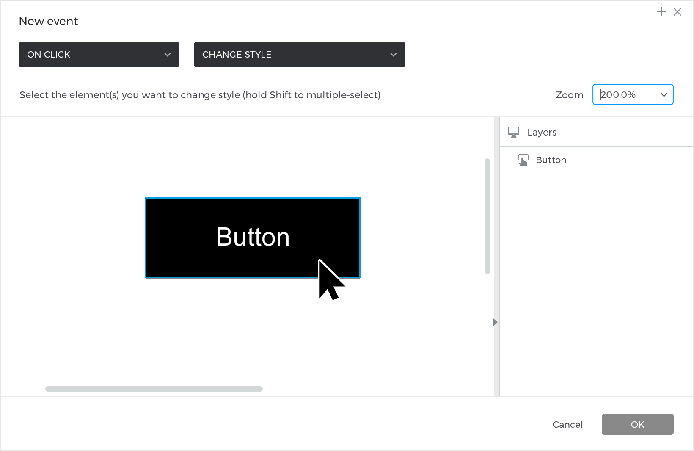This screenshot has width=694, height=451.
Task: Open the Zoom percentage dropdown arrow
Action: click(664, 95)
